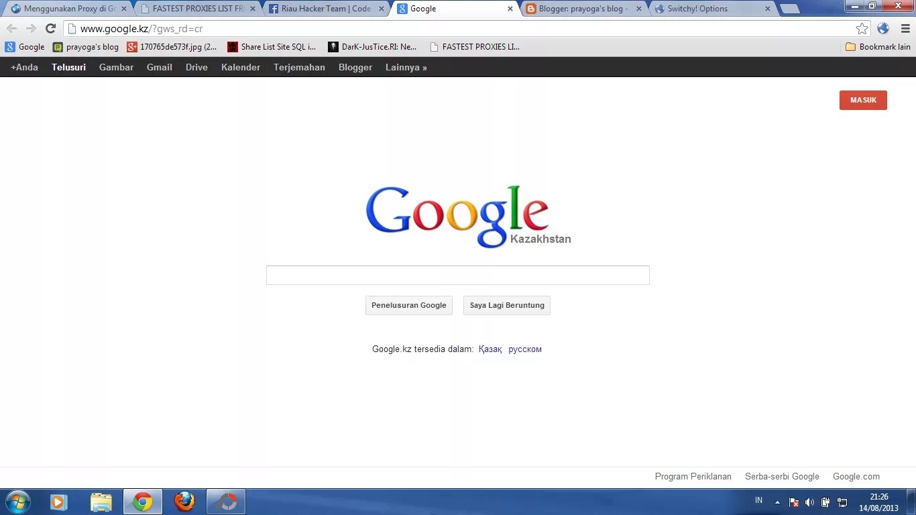Expand the Bookmark lain folder
916x515 pixels.
(x=878, y=47)
